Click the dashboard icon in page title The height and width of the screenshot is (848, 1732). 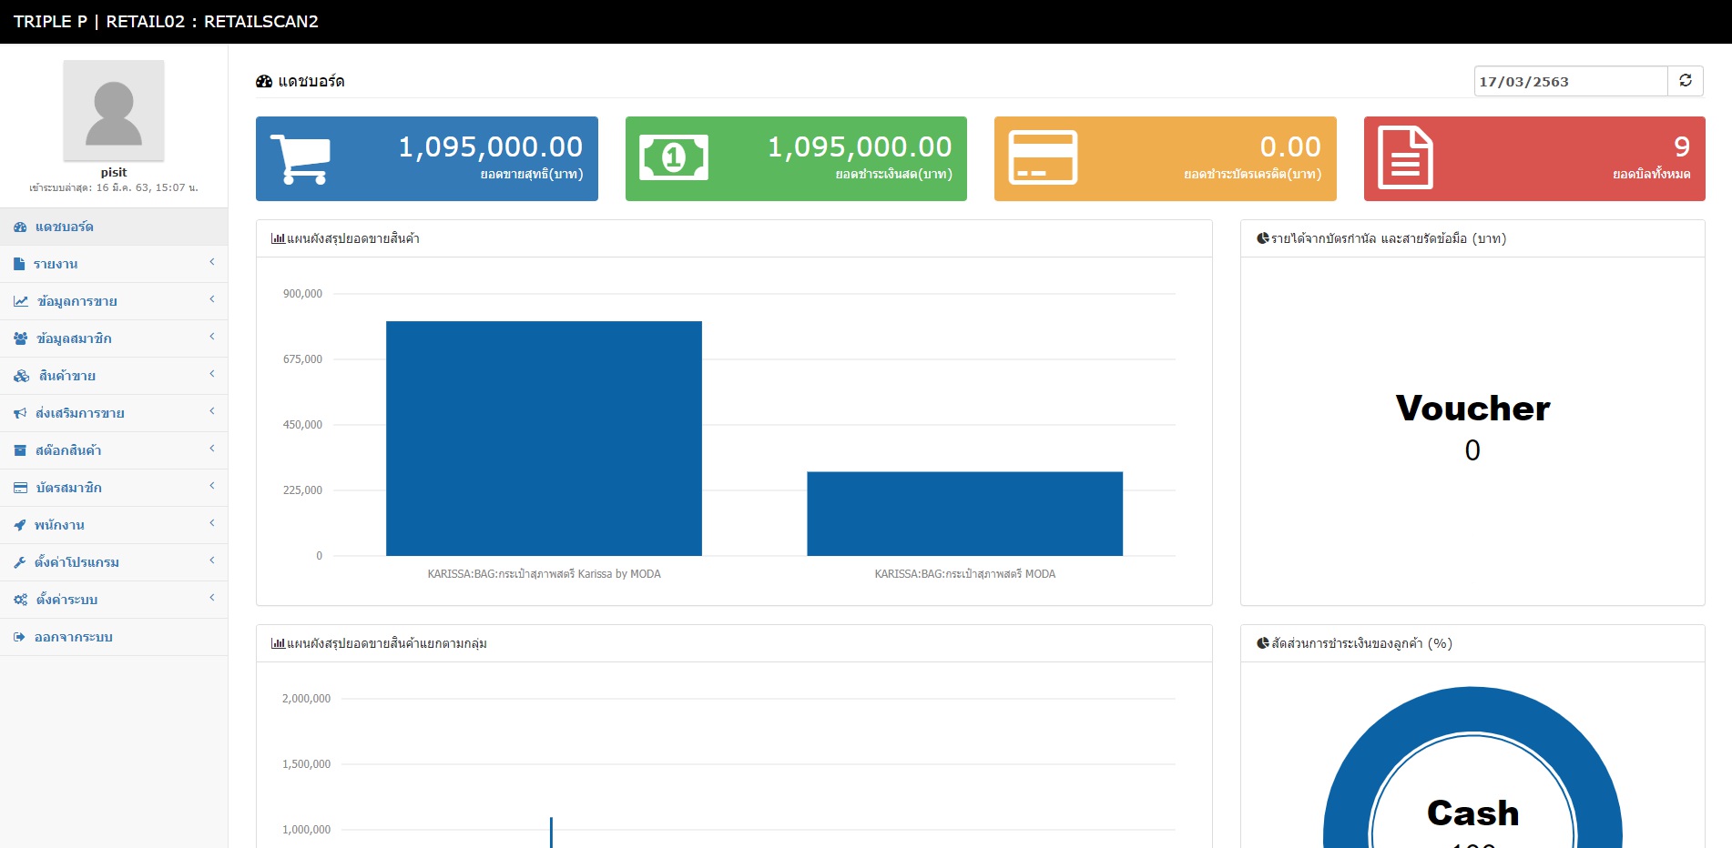click(264, 81)
